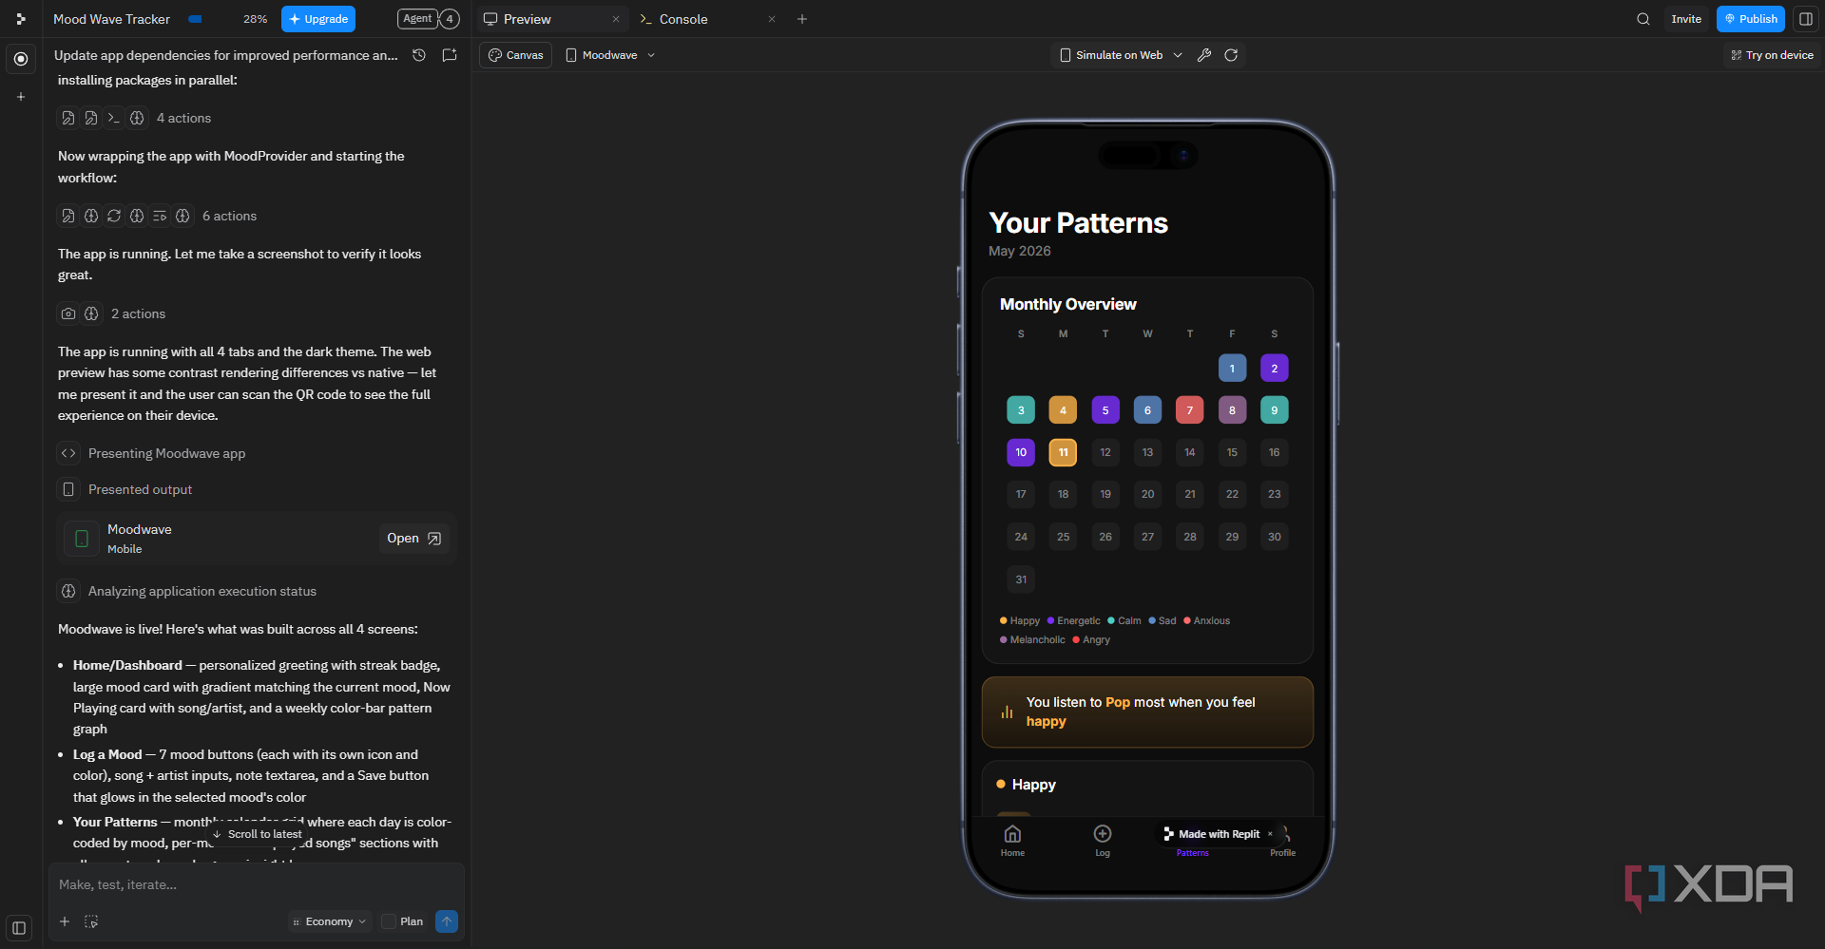
Task: Toggle the right side panel layout icon
Action: click(1806, 19)
